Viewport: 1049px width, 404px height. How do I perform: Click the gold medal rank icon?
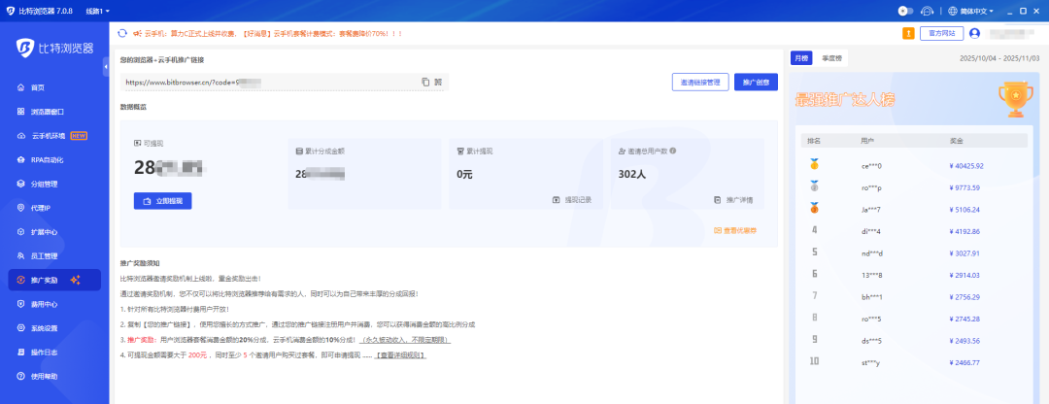(814, 163)
